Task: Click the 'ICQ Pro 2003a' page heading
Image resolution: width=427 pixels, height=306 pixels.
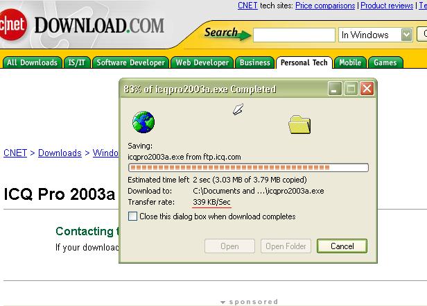Action: click(x=60, y=194)
